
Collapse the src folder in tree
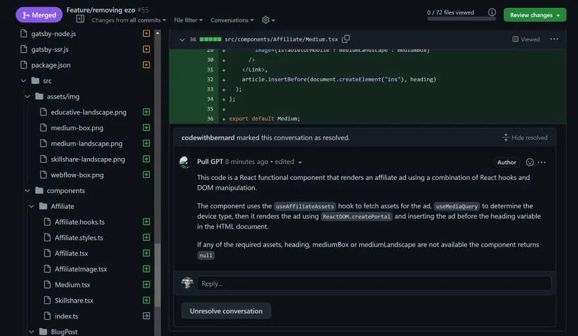pos(24,81)
